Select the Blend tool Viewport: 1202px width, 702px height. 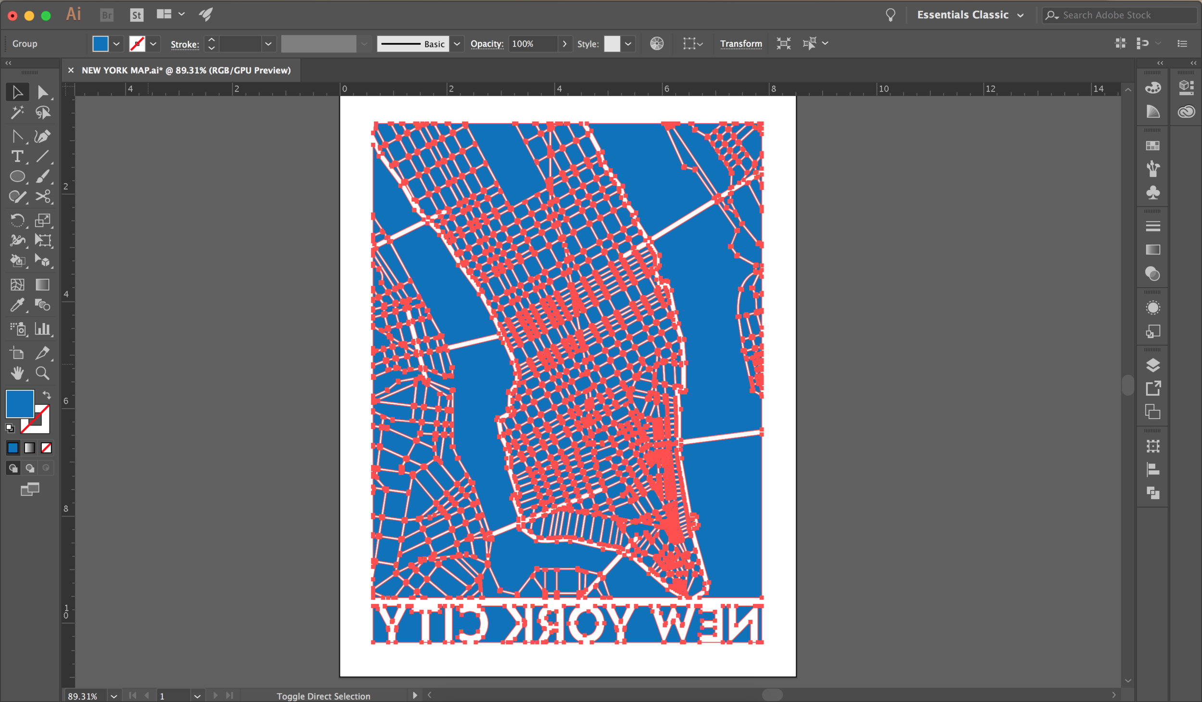[x=42, y=305]
